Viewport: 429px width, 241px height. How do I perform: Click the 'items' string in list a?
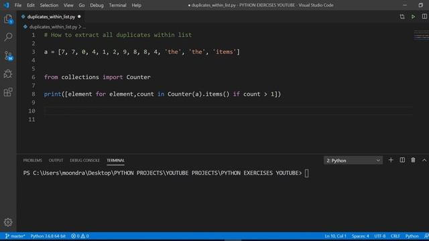(225, 52)
